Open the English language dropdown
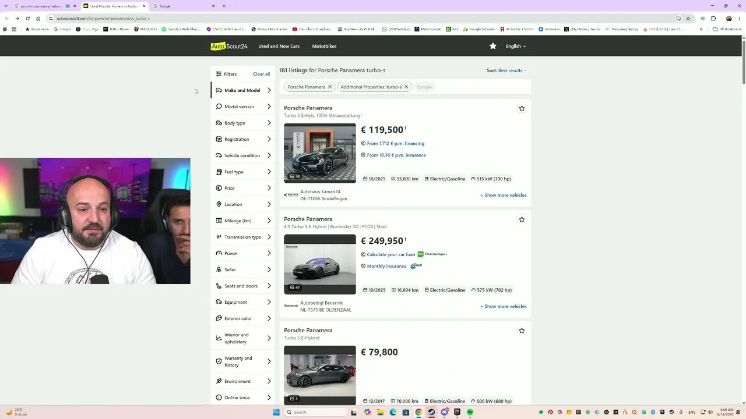The height and width of the screenshot is (419, 746). tap(516, 46)
